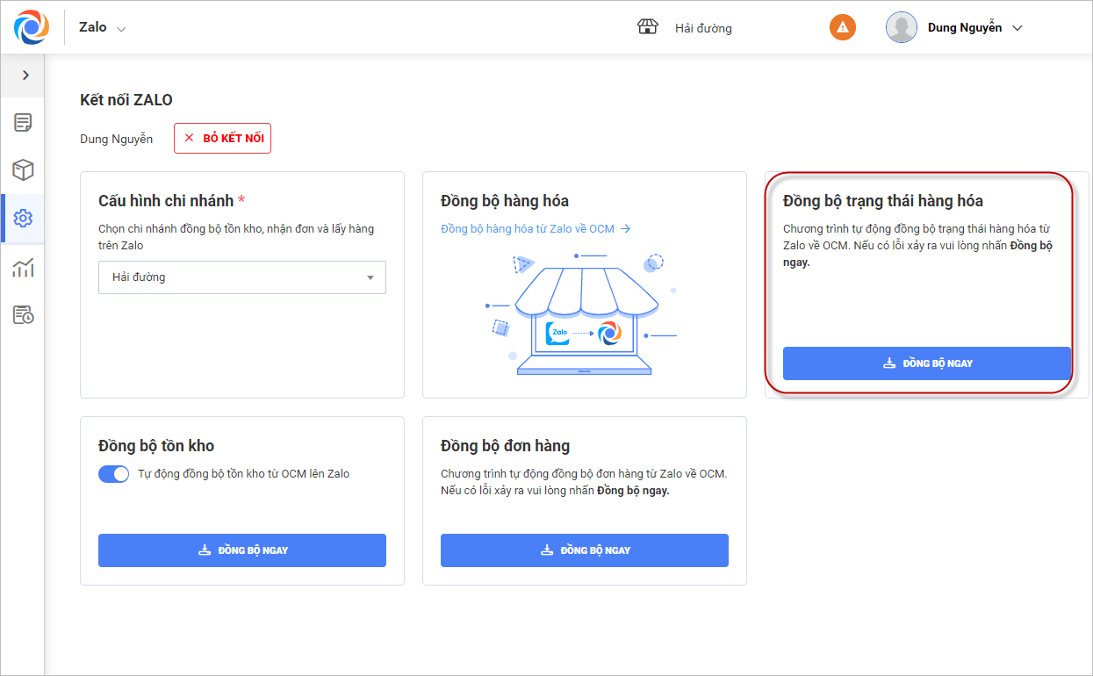Click the Dung Nguyễn profile avatar
This screenshot has height=676, width=1093.
(x=902, y=27)
